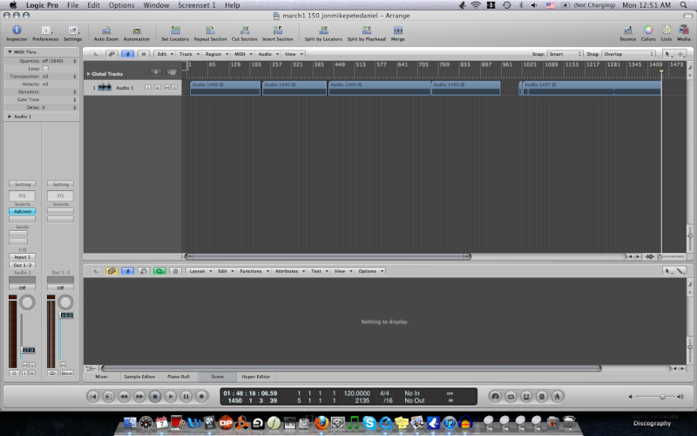Image resolution: width=697 pixels, height=436 pixels.
Task: Open the Options menu in the menu bar
Action: pyautogui.click(x=121, y=5)
